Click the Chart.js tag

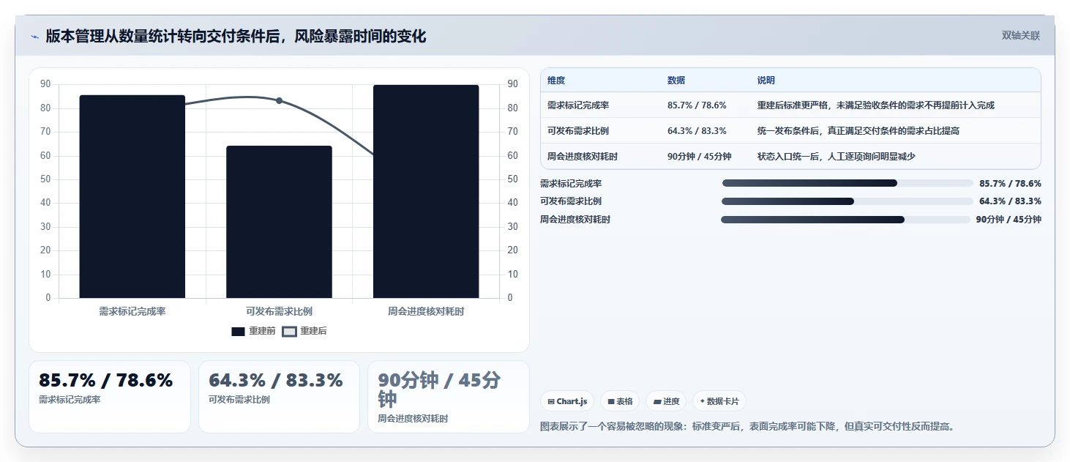point(567,401)
